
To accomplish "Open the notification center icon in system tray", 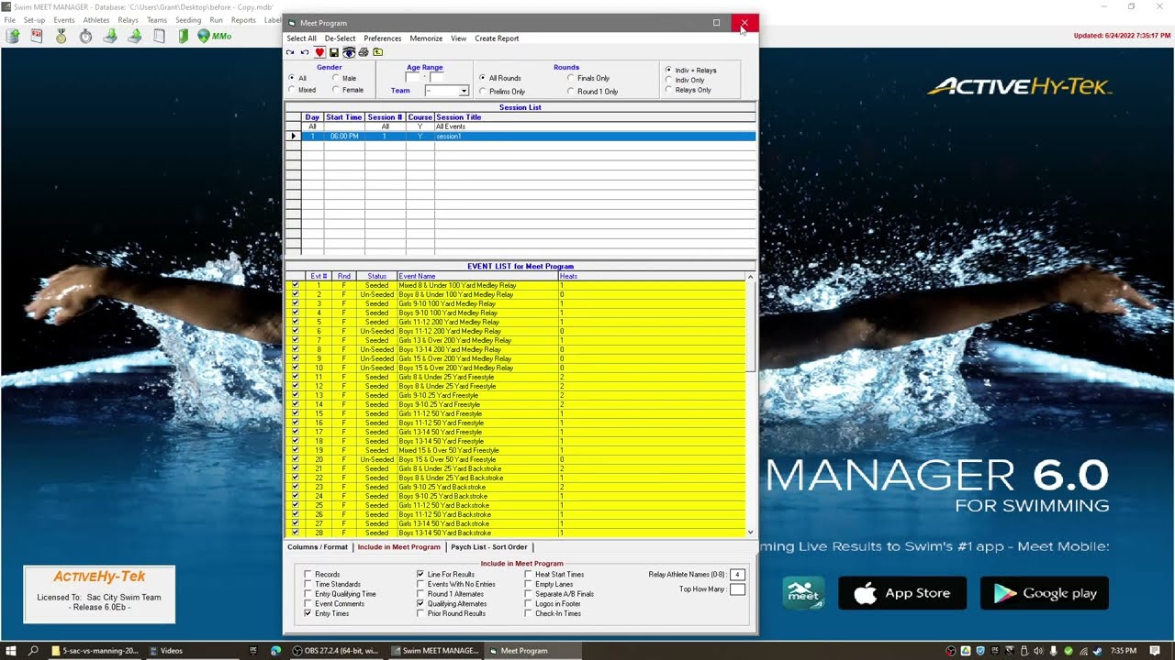I will [1155, 651].
